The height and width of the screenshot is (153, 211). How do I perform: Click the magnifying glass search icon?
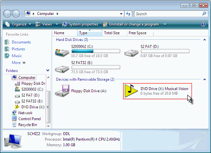[204, 14]
